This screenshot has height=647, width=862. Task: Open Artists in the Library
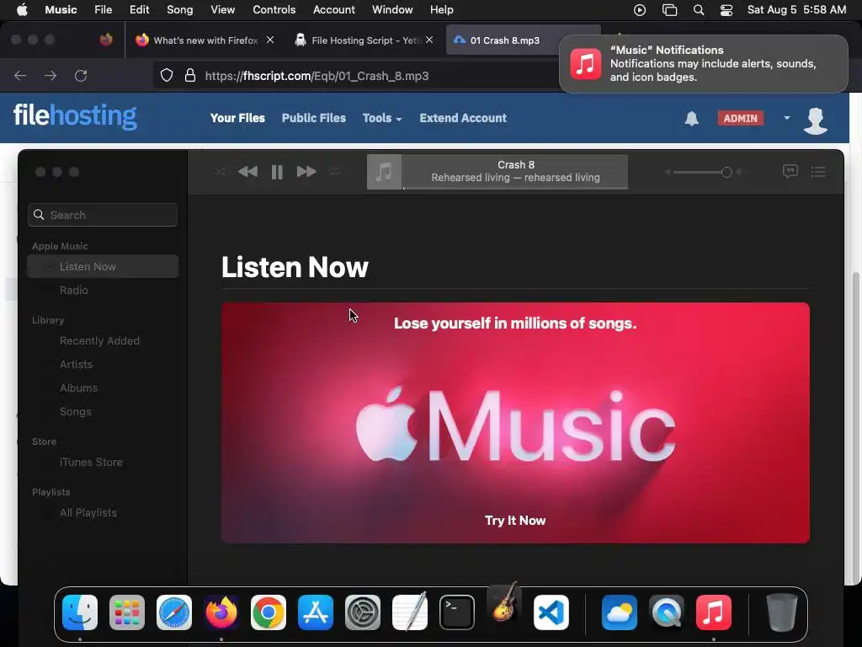(76, 365)
